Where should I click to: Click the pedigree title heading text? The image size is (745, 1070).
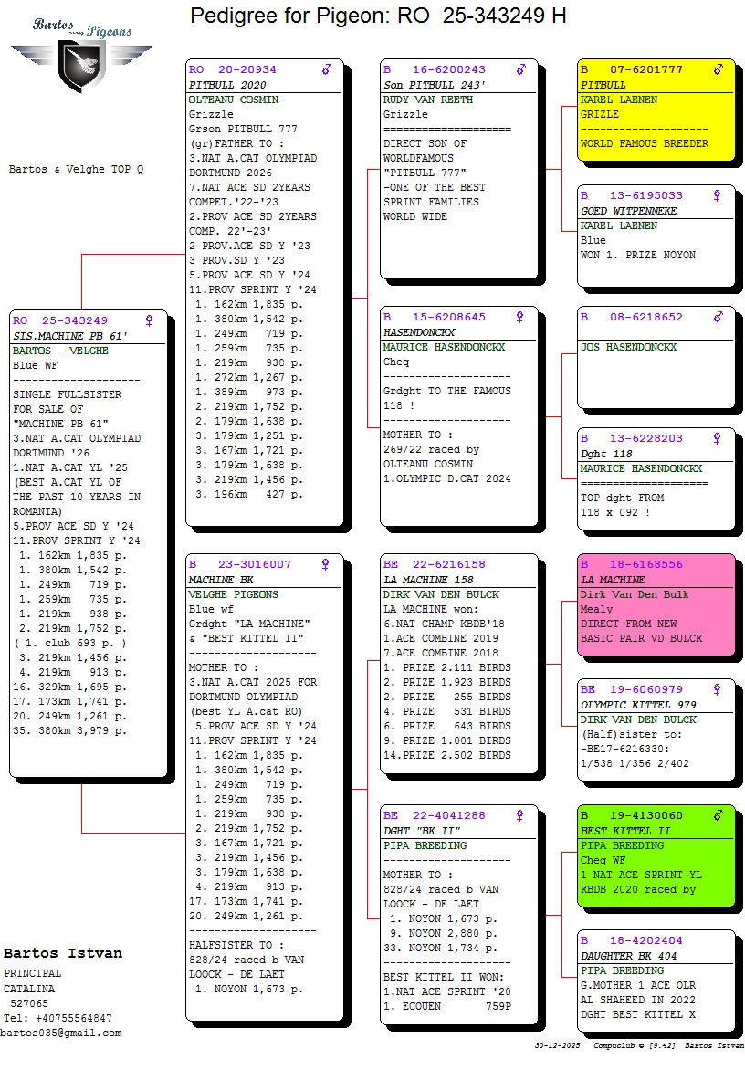click(378, 16)
